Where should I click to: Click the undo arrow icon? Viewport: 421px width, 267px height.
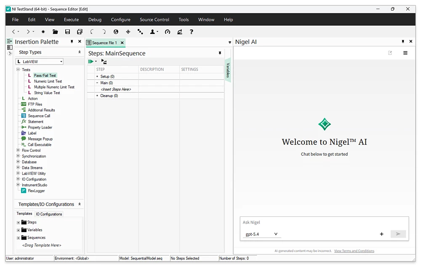(x=92, y=32)
